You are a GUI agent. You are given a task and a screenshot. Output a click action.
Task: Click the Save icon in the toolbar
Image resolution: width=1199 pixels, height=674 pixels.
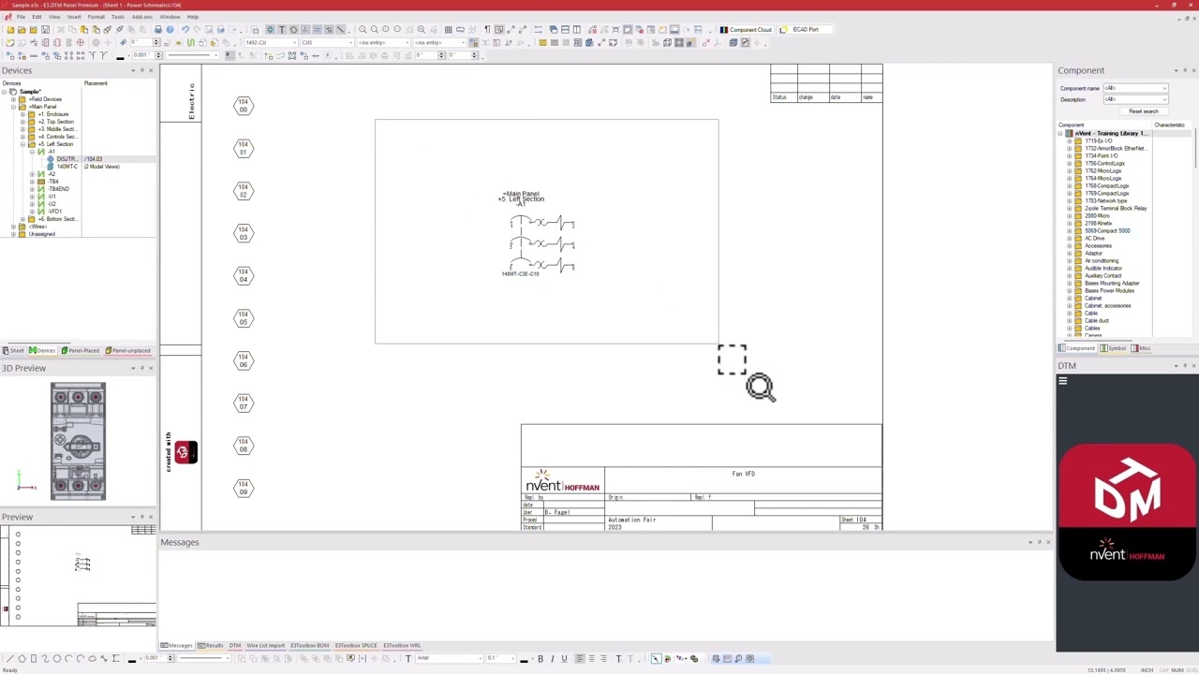45,29
